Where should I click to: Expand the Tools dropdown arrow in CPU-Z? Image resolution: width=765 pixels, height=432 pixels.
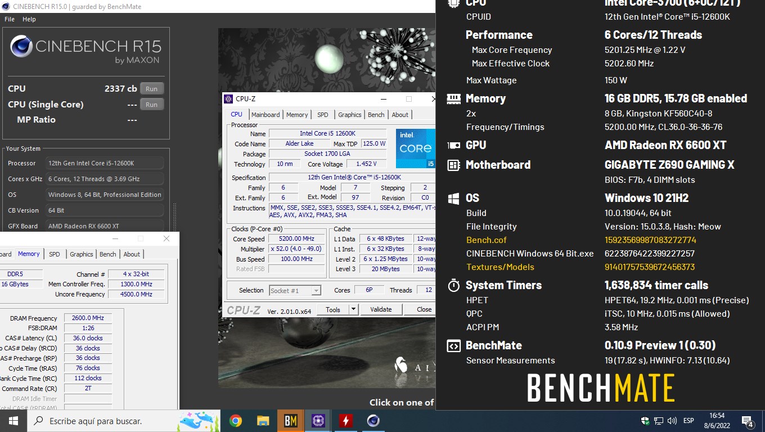point(353,309)
